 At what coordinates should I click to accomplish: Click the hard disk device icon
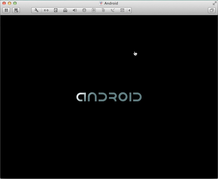click(x=56, y=10)
